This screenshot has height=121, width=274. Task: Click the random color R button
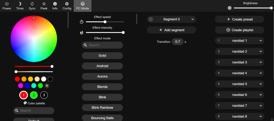pos(47,86)
